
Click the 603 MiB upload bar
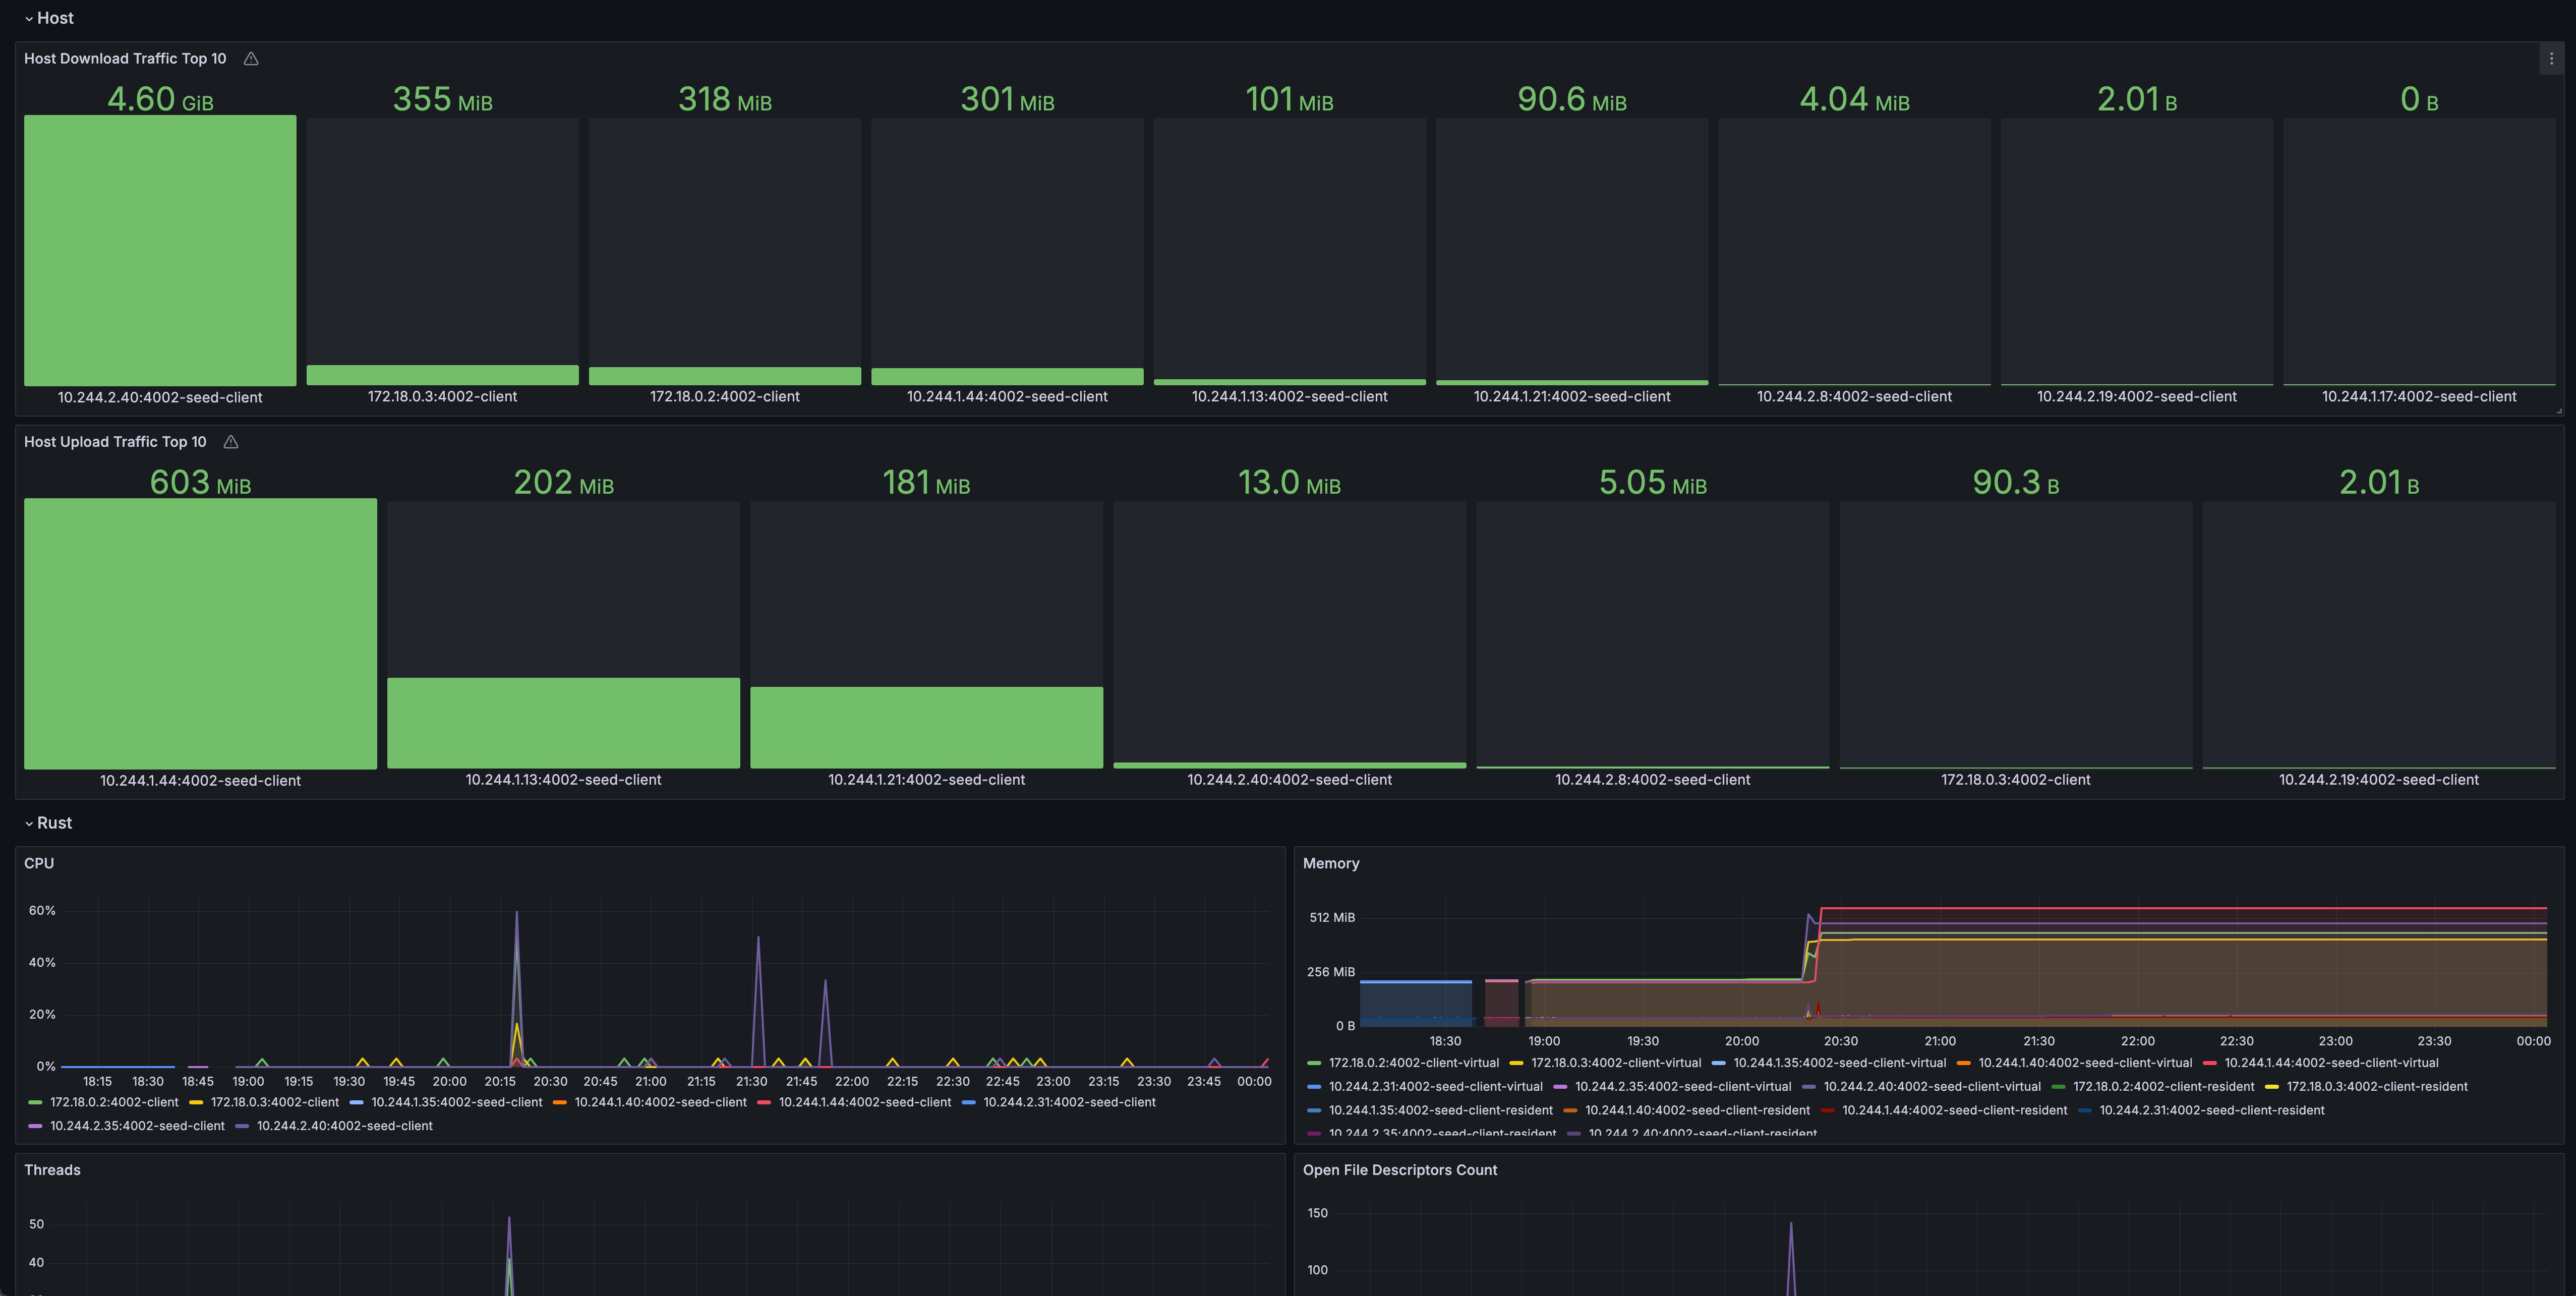click(x=200, y=634)
